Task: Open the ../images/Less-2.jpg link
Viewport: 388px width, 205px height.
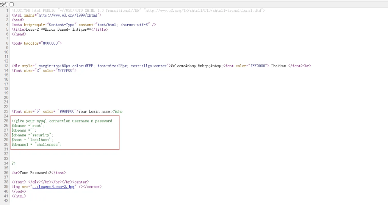Action: pos(53,187)
